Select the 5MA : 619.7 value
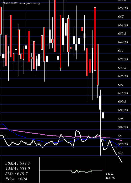Screen dimensions: 131x183 (x=16, y=174)
